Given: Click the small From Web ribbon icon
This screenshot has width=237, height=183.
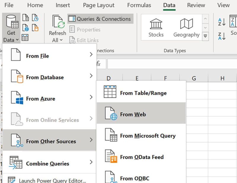Looking at the screenshot, I should coord(26,27).
